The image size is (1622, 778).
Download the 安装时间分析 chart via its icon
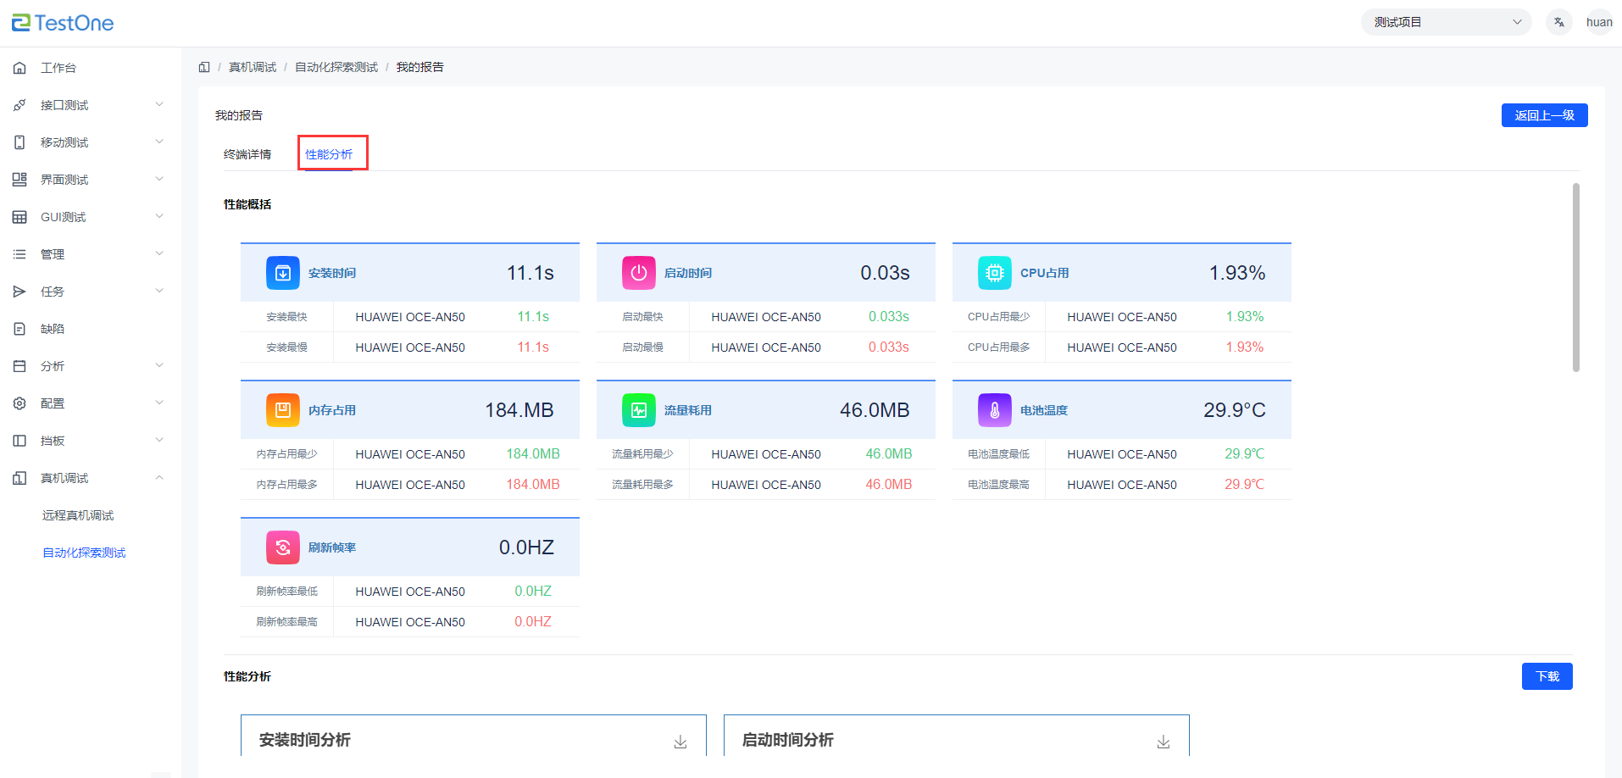[680, 742]
